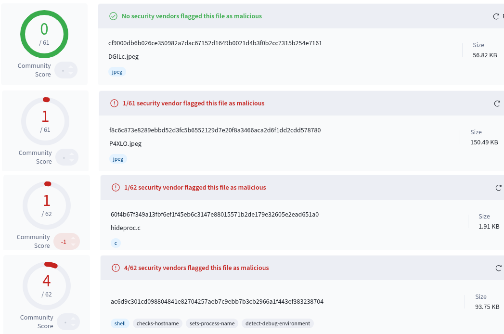This screenshot has width=504, height=334.
Task: Click the reanalyze icon for hideproc.c
Action: (x=499, y=188)
